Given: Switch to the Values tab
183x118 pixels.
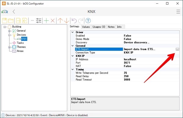Looking at the screenshot, I should coord(86,27).
